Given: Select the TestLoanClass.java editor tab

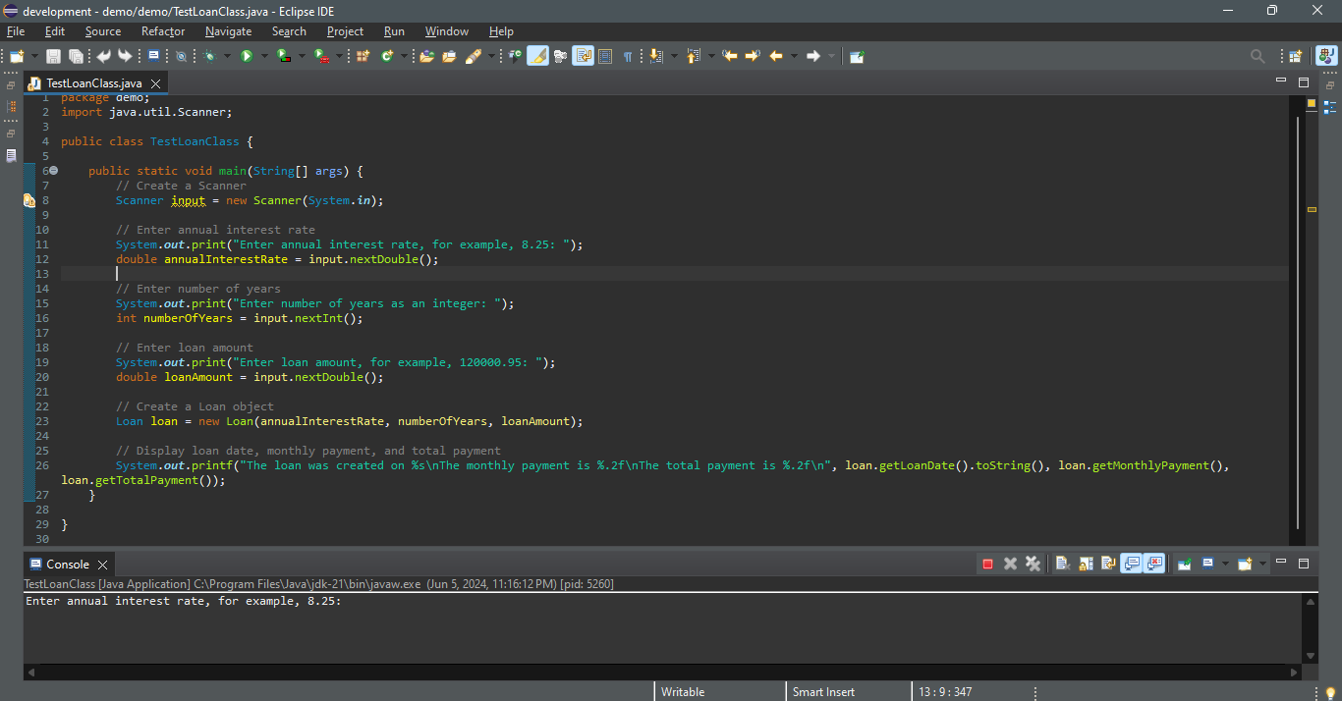Looking at the screenshot, I should (x=93, y=83).
